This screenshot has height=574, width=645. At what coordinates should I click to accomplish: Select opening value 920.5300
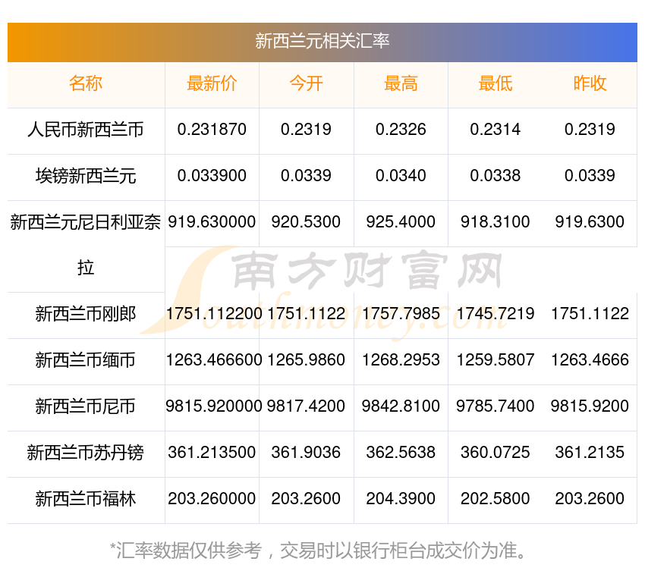click(306, 222)
